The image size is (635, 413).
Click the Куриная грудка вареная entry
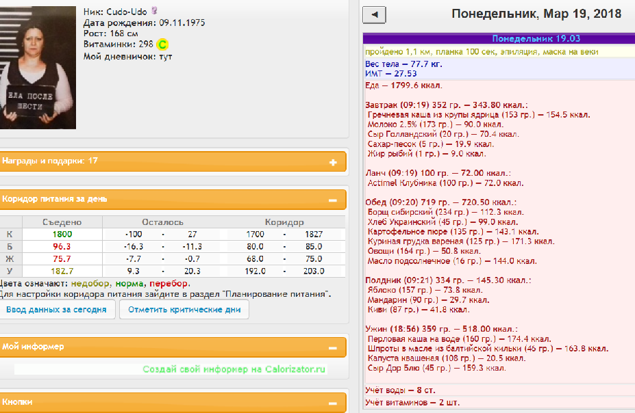click(461, 241)
